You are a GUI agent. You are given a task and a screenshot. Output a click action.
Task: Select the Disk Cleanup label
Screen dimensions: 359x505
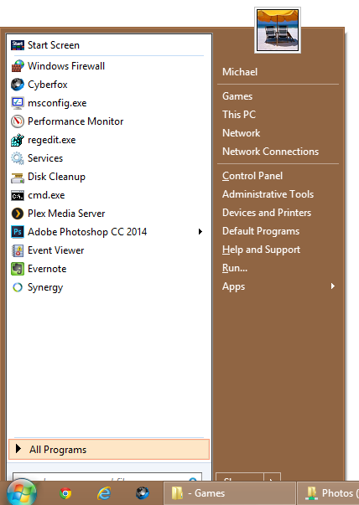56,177
